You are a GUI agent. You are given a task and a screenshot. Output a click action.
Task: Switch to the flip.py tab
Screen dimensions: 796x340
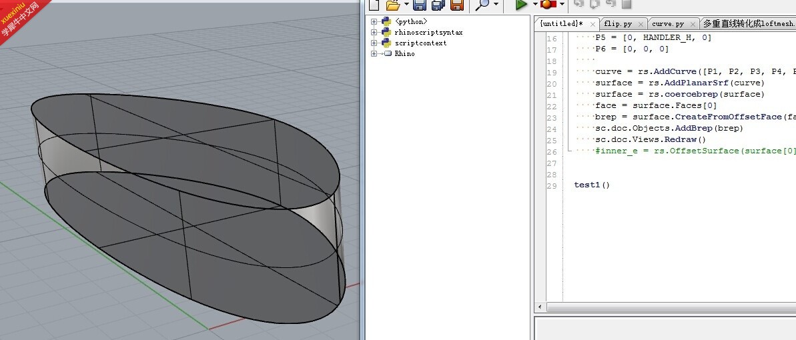pos(618,24)
